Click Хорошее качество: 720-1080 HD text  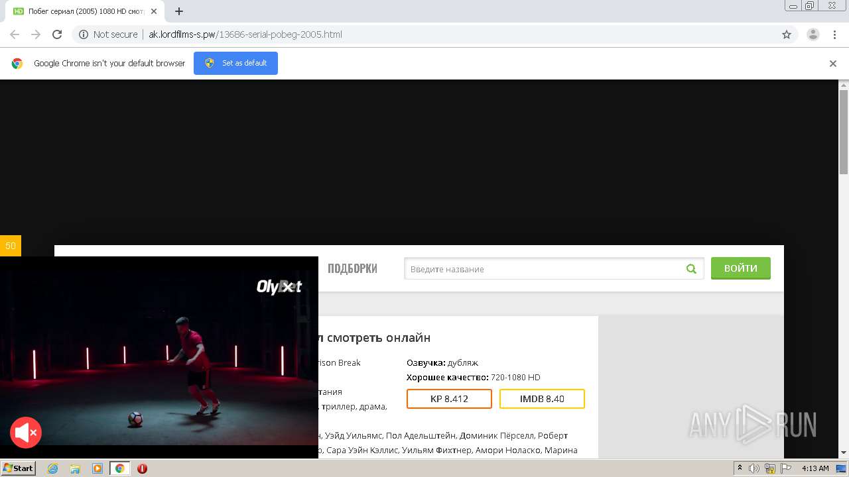tap(474, 377)
